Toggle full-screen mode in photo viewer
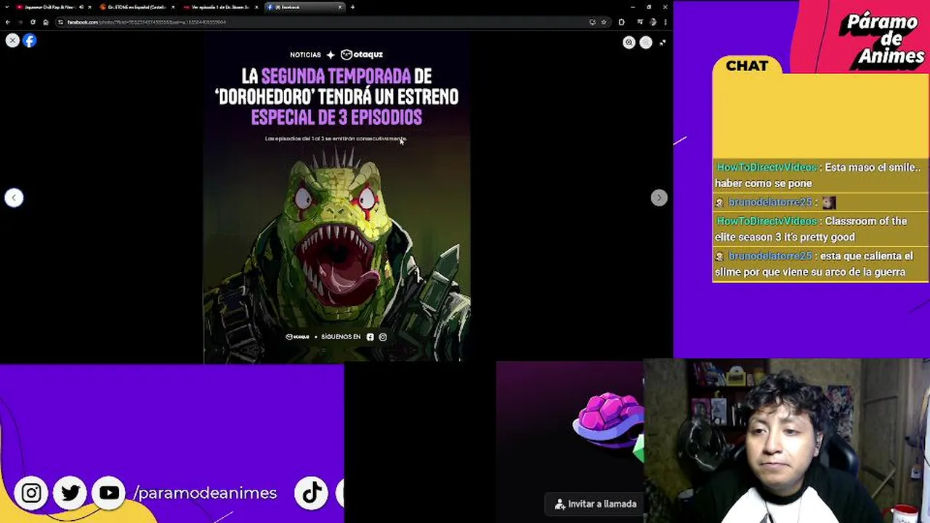The height and width of the screenshot is (523, 930). 662,43
